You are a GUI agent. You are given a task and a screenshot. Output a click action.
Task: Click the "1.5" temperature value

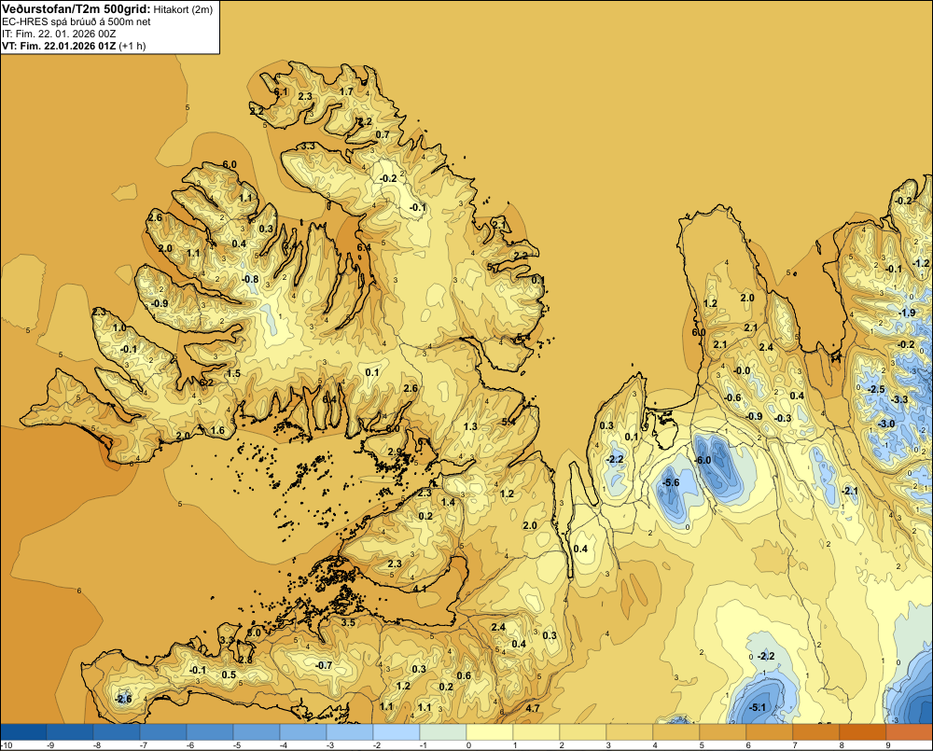[x=233, y=374]
